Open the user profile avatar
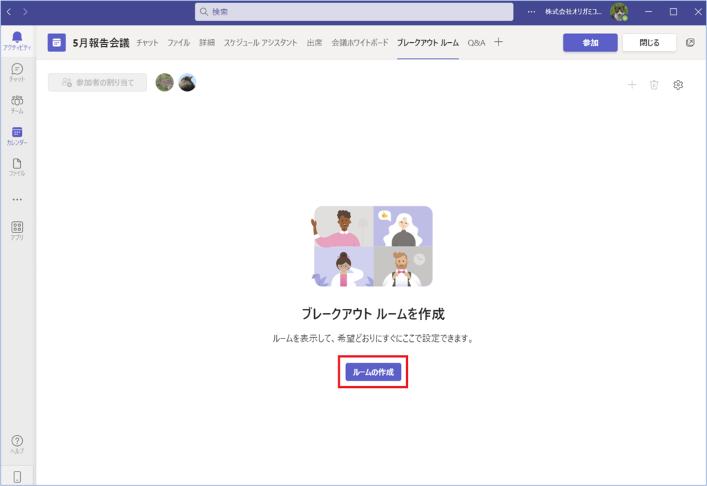707x486 pixels. [x=619, y=12]
